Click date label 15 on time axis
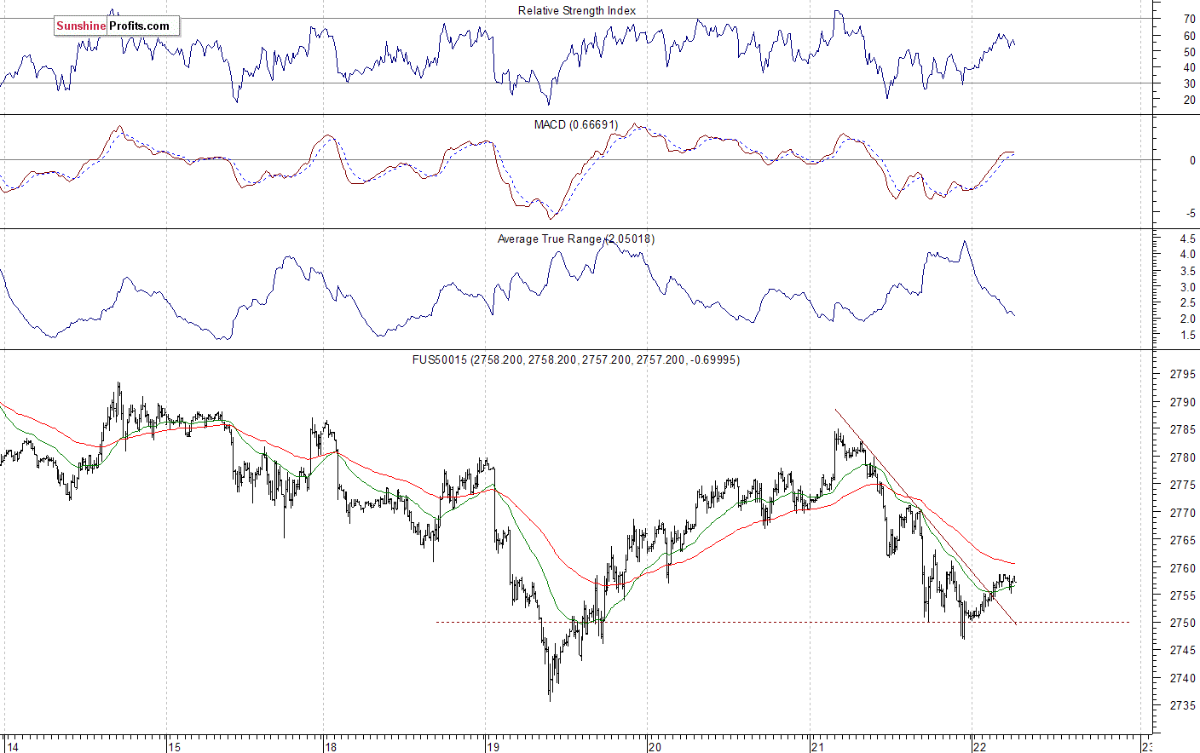The width and height of the screenshot is (1200, 753). click(175, 747)
